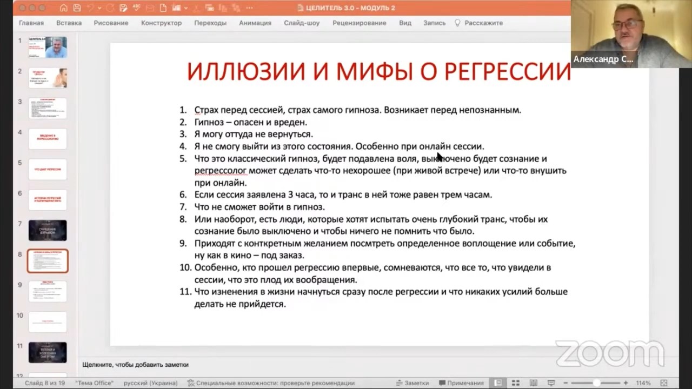Image resolution: width=692 pixels, height=389 pixels.
Task: Open more quick access toolbar commands (ellipsis)
Action: point(249,8)
